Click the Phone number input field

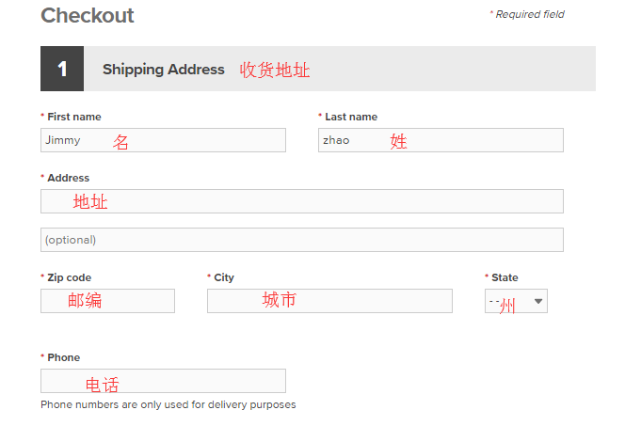[163, 381]
